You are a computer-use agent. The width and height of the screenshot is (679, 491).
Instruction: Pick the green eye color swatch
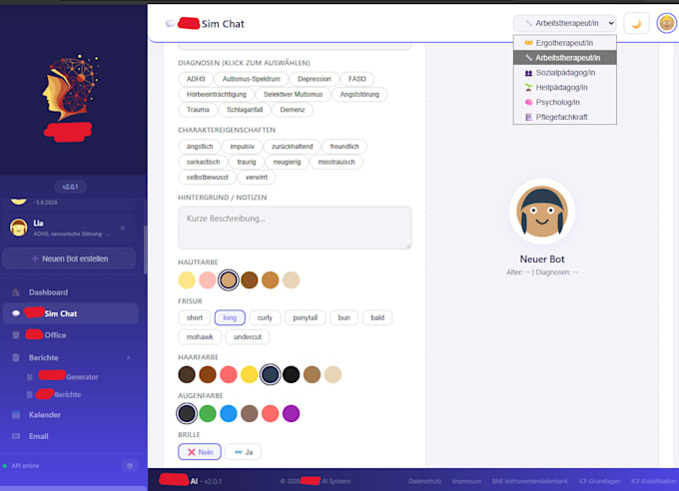pyautogui.click(x=208, y=413)
